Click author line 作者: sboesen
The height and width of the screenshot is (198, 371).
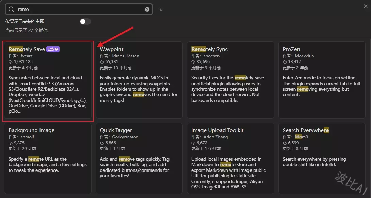[205, 56]
